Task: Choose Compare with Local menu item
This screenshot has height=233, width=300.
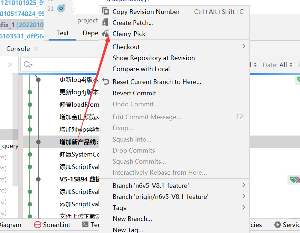Action: (x=141, y=69)
